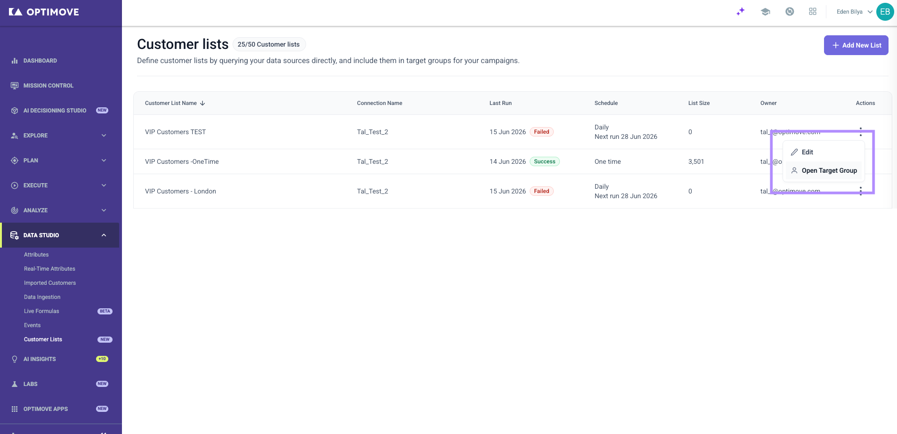Click the Owner column header
The height and width of the screenshot is (434, 897).
[x=768, y=103]
